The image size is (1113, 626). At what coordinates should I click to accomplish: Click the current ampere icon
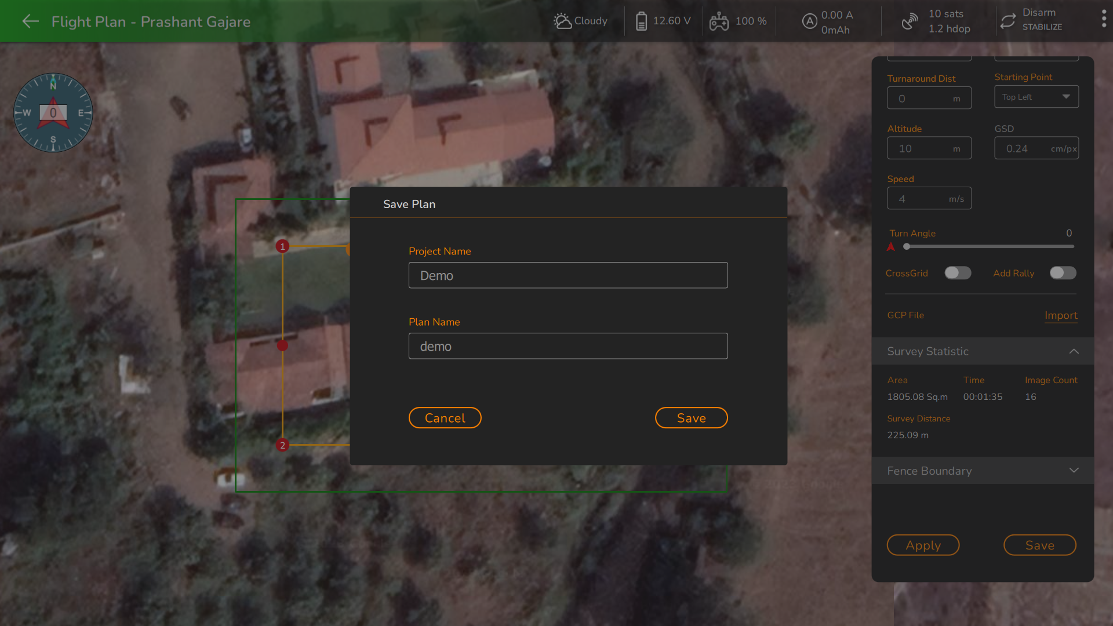point(809,21)
